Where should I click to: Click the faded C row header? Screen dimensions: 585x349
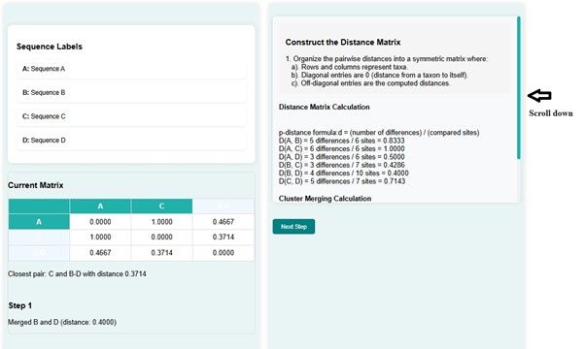click(39, 237)
